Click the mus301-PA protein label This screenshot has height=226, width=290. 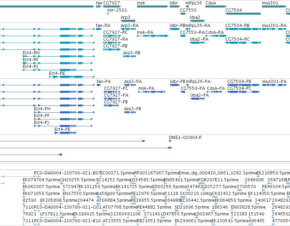[274, 82]
